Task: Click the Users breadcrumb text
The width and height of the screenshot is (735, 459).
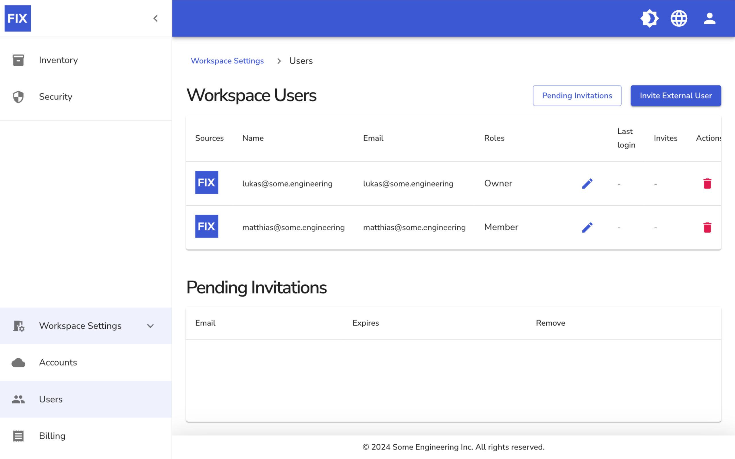Action: [301, 61]
